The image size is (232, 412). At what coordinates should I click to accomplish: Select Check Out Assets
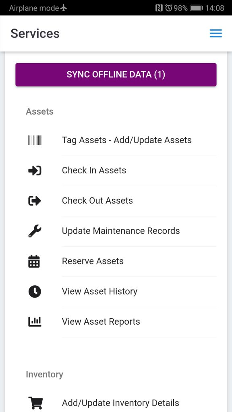click(97, 200)
